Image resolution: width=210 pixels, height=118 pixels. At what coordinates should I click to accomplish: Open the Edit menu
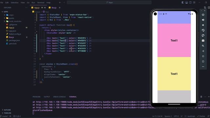coord(7,3)
